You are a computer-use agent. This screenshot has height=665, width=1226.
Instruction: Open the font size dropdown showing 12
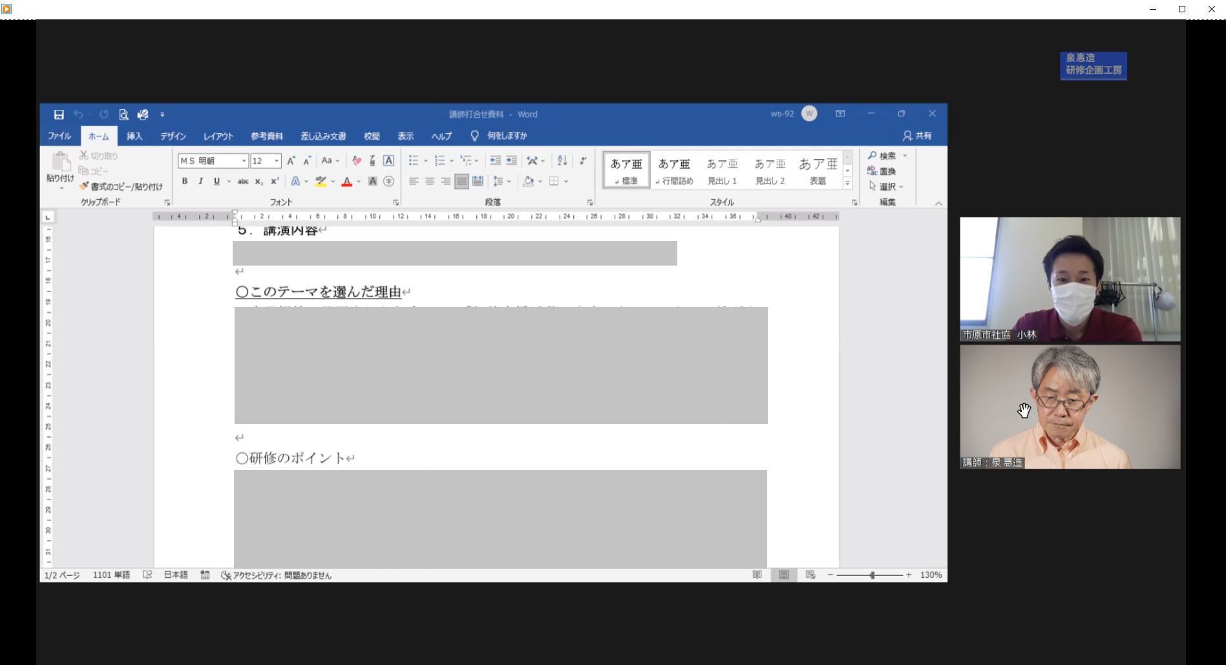pyautogui.click(x=277, y=160)
